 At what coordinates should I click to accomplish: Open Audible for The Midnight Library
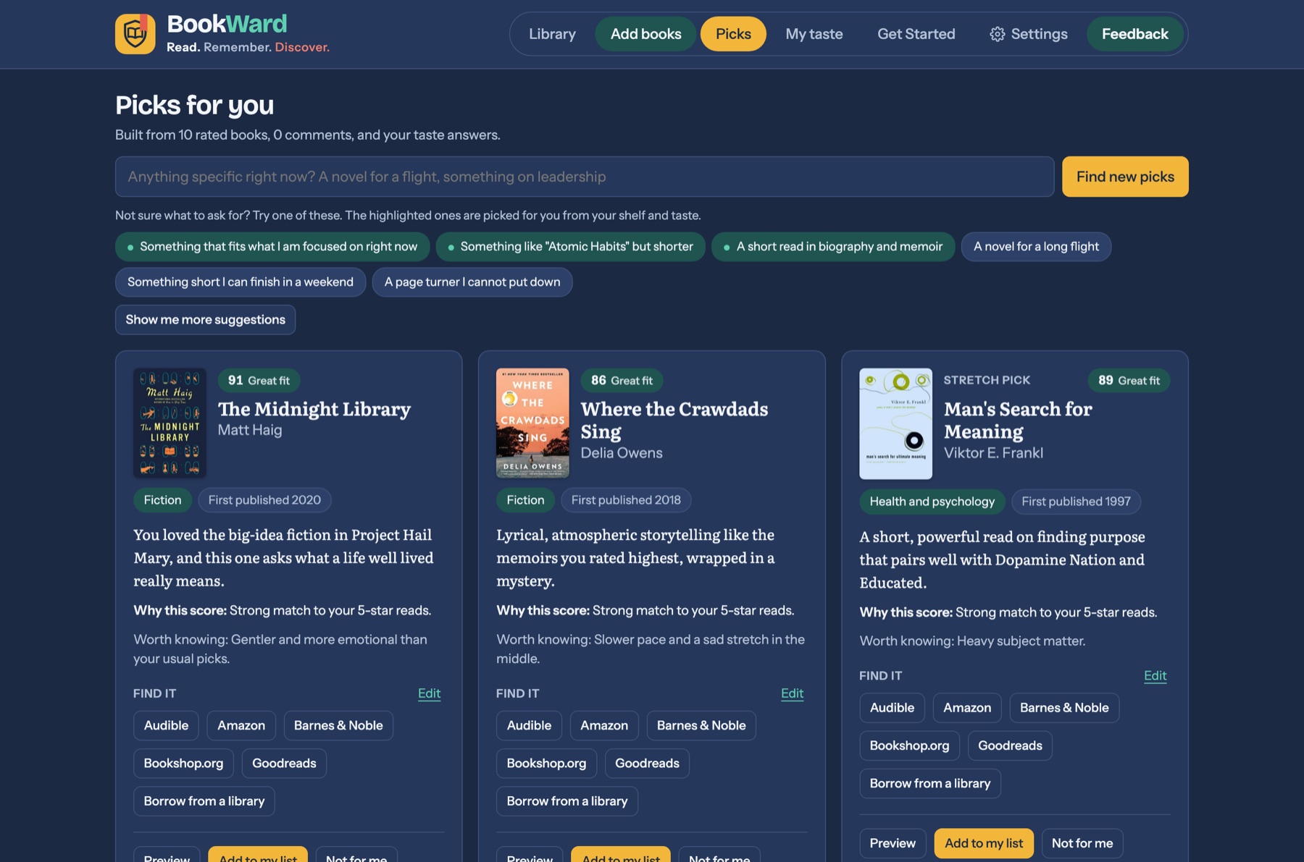(x=166, y=725)
